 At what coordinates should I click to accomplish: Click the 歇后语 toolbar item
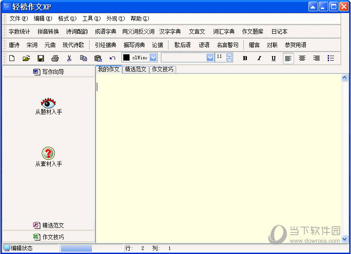click(182, 45)
